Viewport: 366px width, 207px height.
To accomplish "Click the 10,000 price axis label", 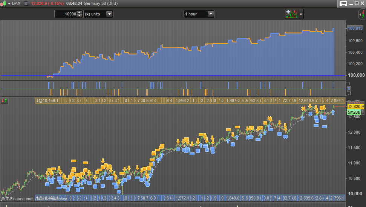I will point(355,194).
